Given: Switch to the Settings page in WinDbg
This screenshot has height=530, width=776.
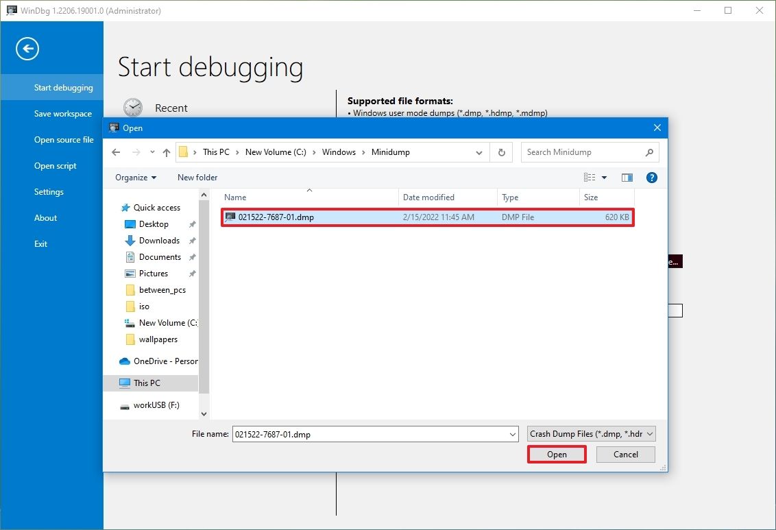Looking at the screenshot, I should coord(49,191).
